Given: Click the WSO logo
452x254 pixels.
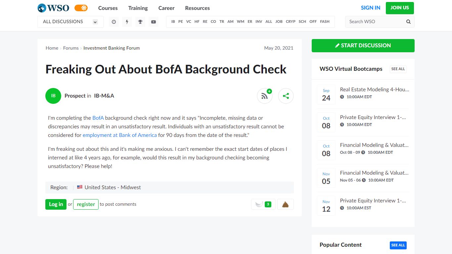Looking at the screenshot, I should point(53,8).
